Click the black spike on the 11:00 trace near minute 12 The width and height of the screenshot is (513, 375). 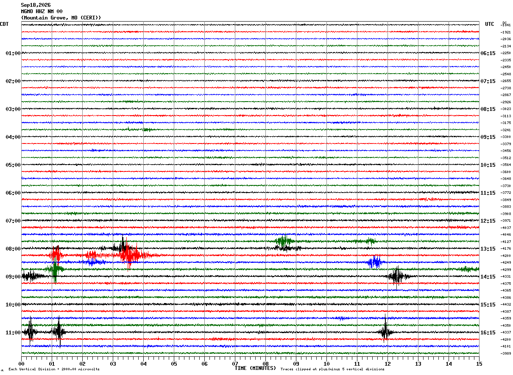click(385, 332)
